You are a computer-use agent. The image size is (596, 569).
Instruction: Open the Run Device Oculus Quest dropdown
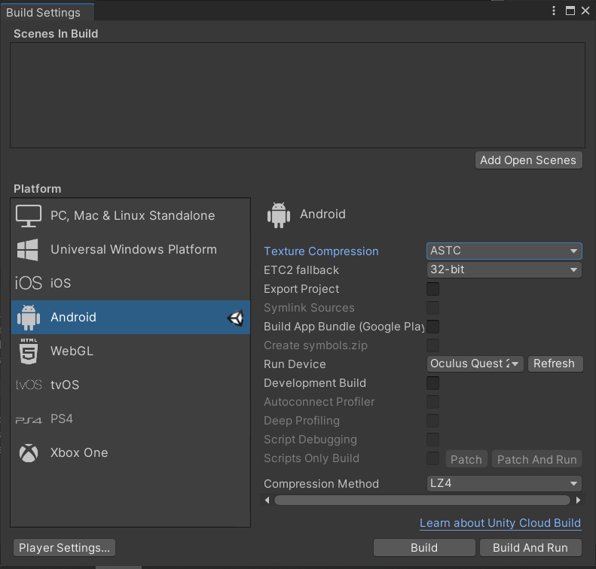click(475, 364)
